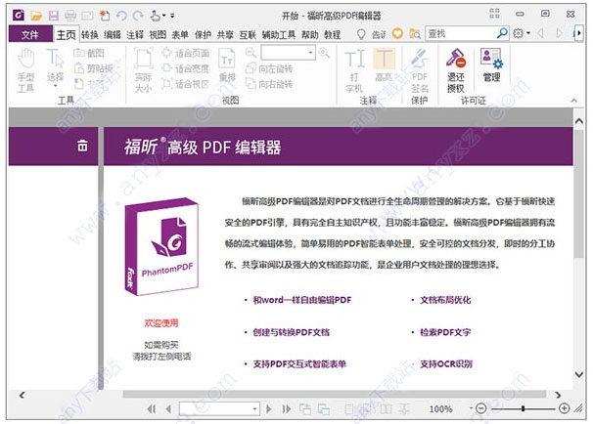Go to the next page button
Viewport: 593px width, 424px height.
(269, 409)
